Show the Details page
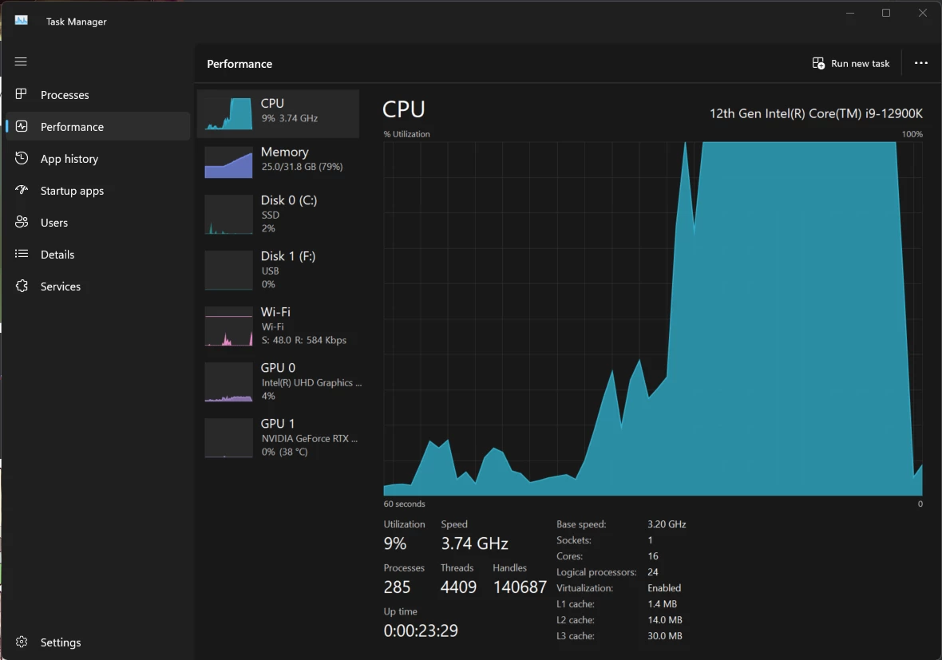The height and width of the screenshot is (660, 942). 98,254
